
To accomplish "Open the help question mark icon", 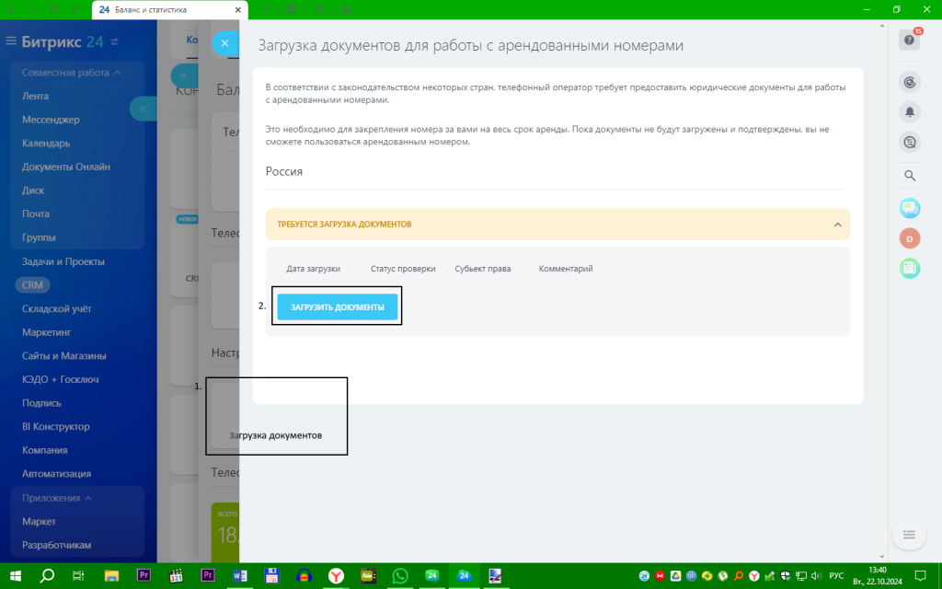I will (909, 40).
